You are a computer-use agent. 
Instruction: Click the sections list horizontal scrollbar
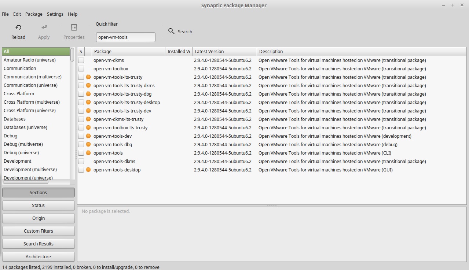coord(26,182)
